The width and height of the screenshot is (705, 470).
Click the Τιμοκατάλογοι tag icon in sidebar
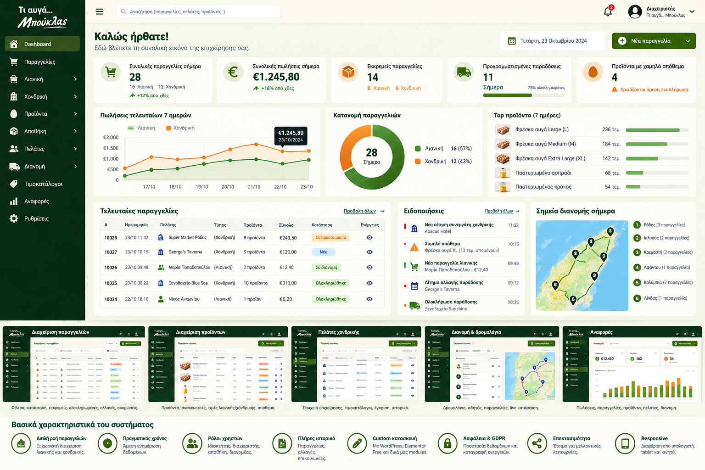(x=14, y=184)
